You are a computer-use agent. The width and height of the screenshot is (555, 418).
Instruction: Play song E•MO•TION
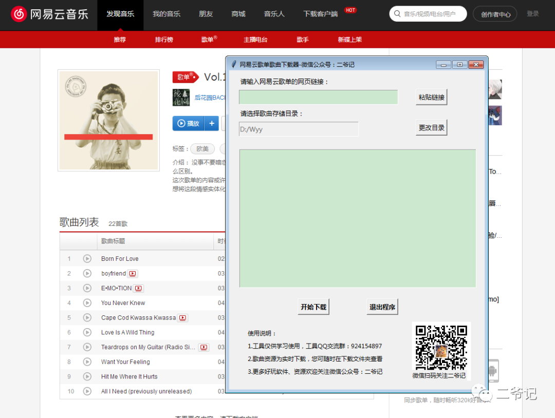pyautogui.click(x=87, y=288)
